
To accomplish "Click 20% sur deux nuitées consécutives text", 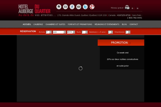I will coord(123,59).
